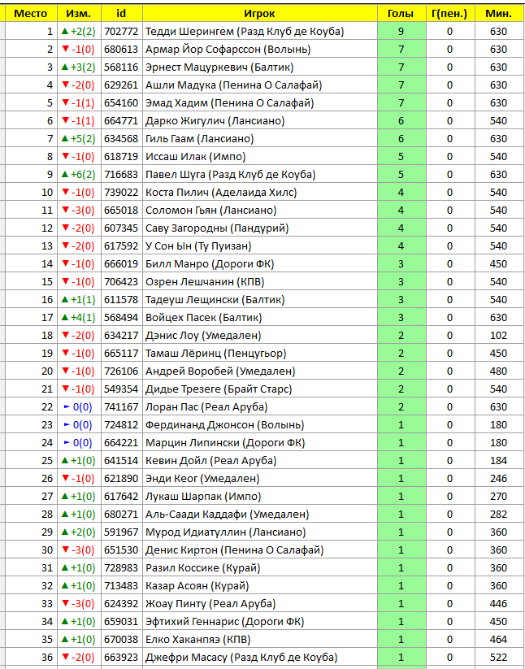Select cell Соломон Гьян (Лансиано)
Image resolution: width=525 pixels, height=669 pixels.
coord(260,211)
